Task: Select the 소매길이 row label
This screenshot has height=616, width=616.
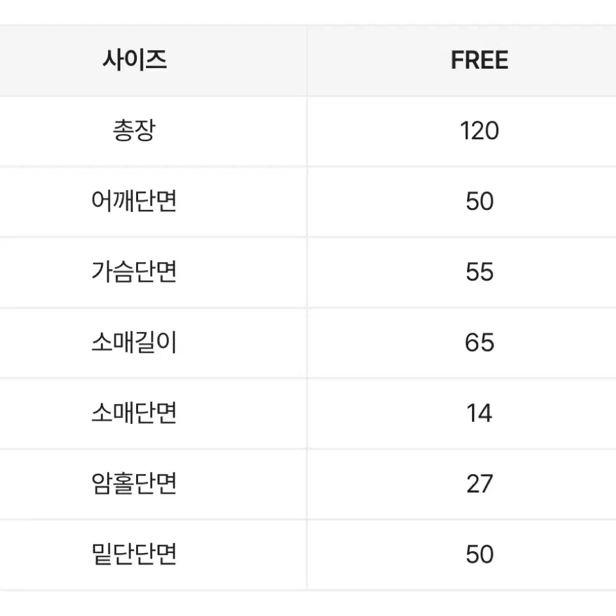Action: [134, 342]
